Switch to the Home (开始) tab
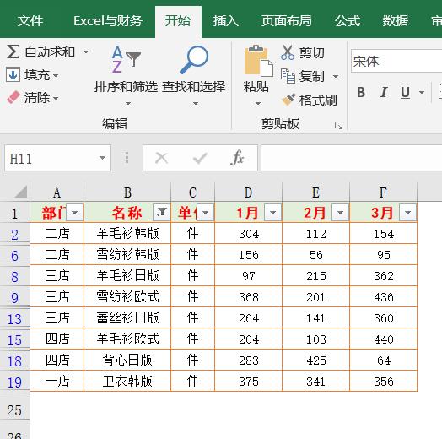The image size is (442, 439). pyautogui.click(x=178, y=21)
